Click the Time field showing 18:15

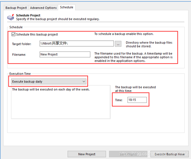click(x=137, y=100)
